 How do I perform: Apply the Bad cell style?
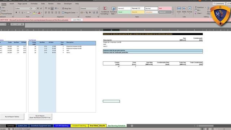165,9
